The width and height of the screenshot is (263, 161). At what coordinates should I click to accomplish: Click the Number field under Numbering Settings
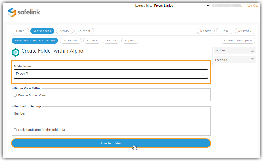111,121
